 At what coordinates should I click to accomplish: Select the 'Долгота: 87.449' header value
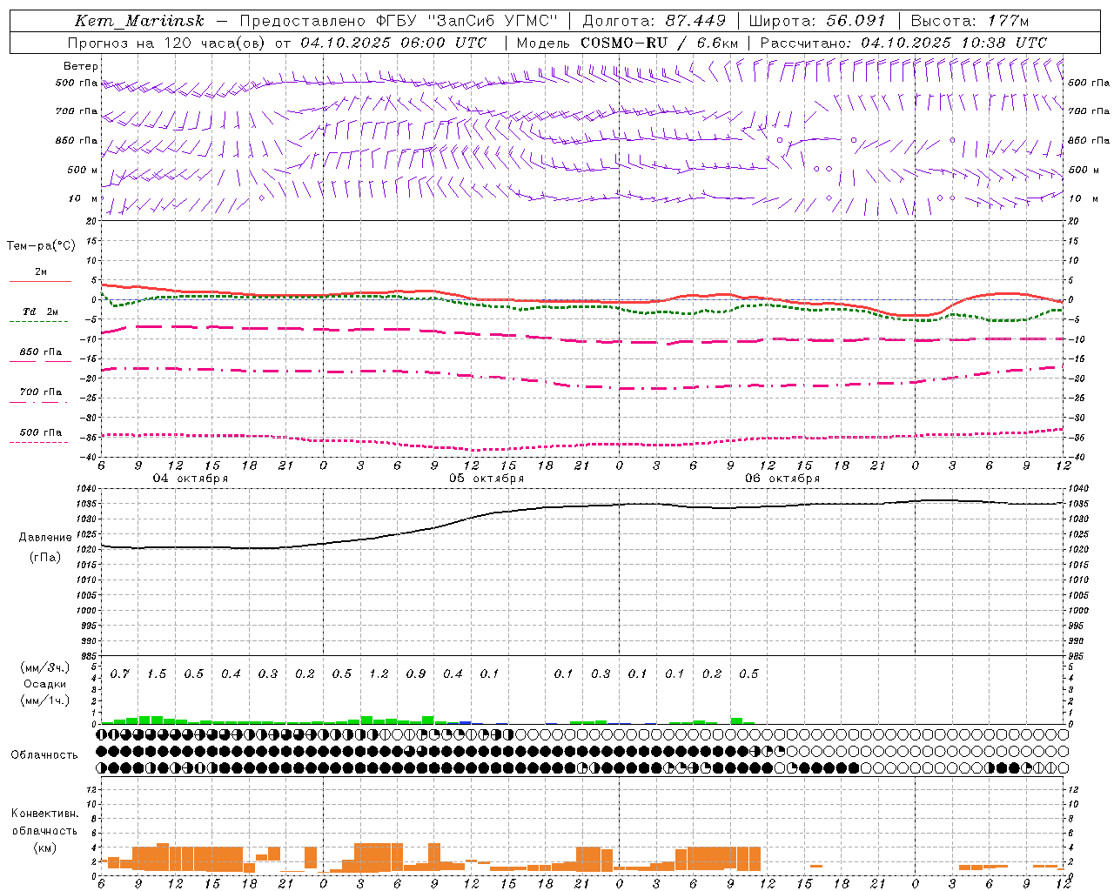654,21
